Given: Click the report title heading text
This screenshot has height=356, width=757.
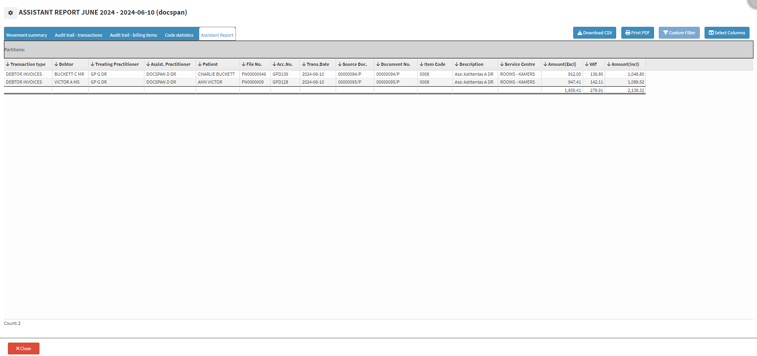Looking at the screenshot, I should [x=103, y=12].
